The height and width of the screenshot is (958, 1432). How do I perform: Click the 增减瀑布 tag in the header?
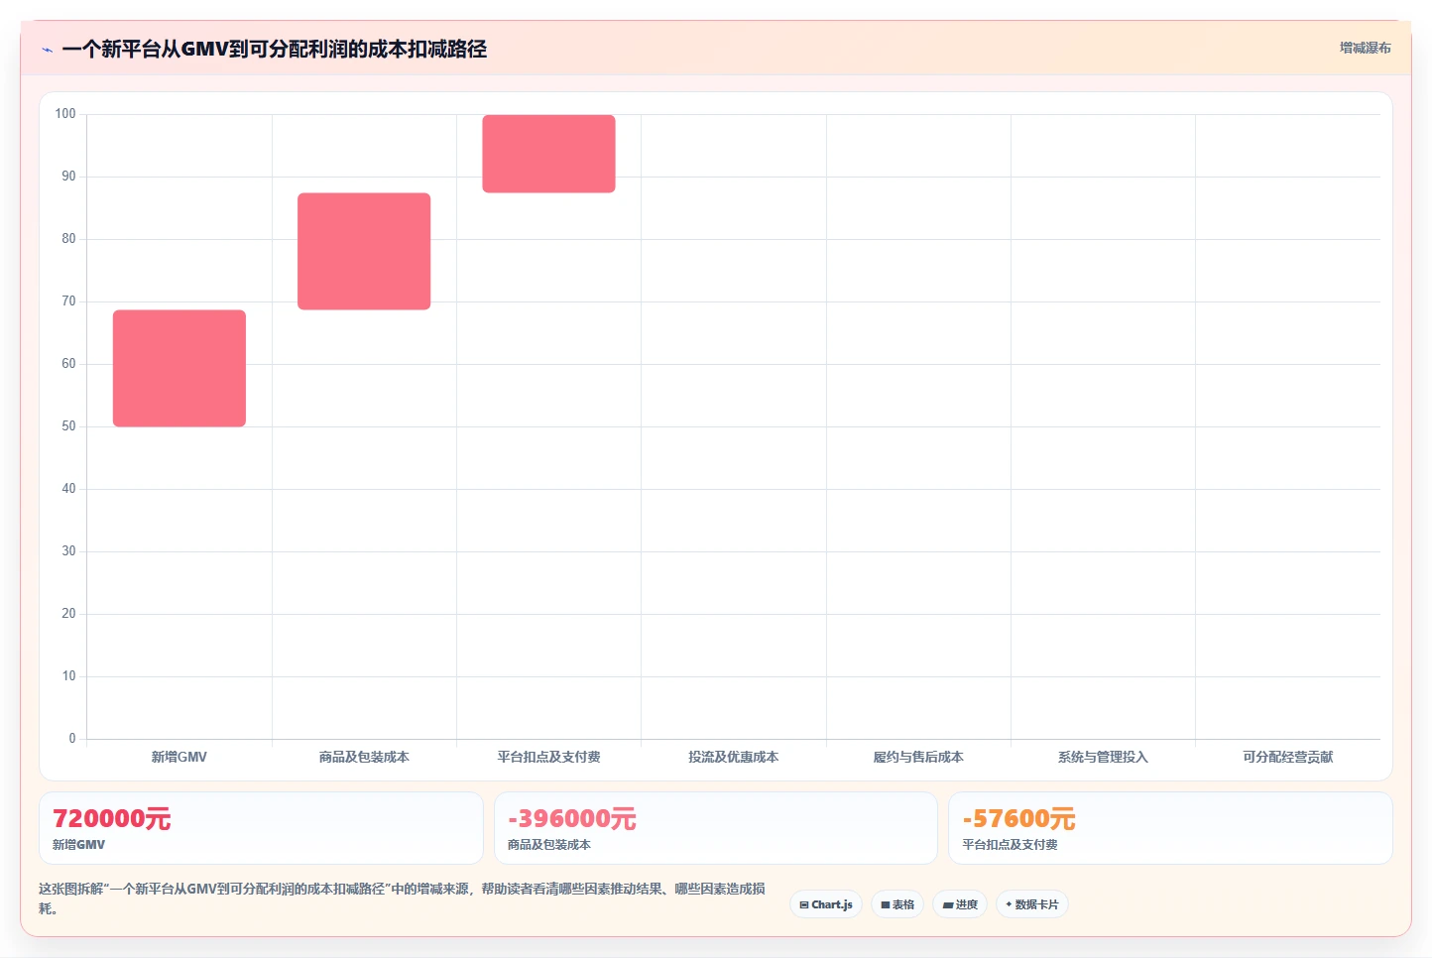click(x=1365, y=48)
